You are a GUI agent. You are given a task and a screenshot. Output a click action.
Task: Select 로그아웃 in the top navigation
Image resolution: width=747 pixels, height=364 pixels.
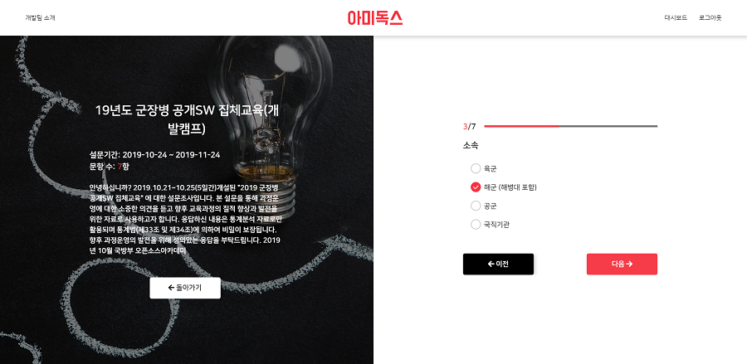(x=710, y=18)
